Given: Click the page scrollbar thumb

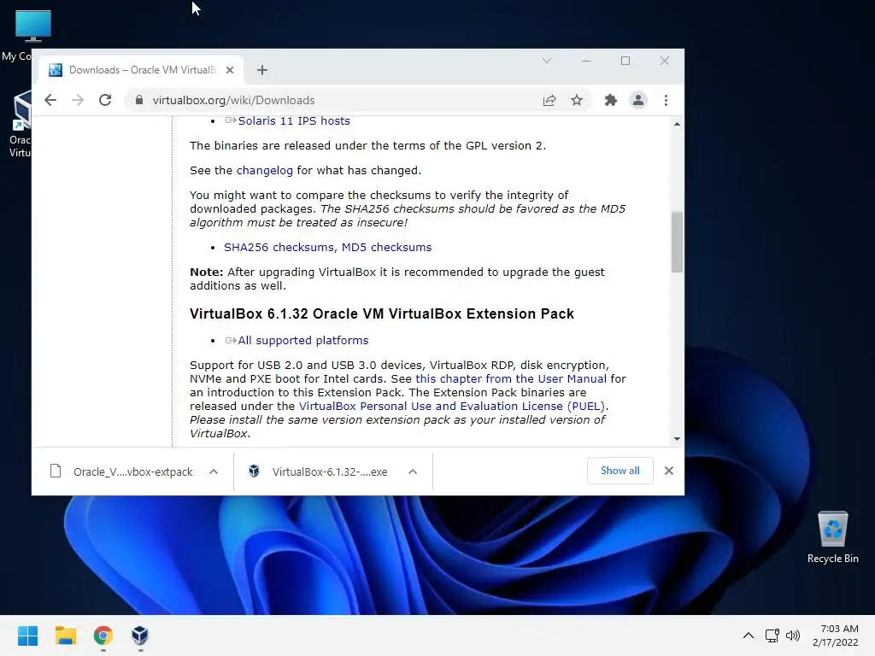Looking at the screenshot, I should [677, 242].
